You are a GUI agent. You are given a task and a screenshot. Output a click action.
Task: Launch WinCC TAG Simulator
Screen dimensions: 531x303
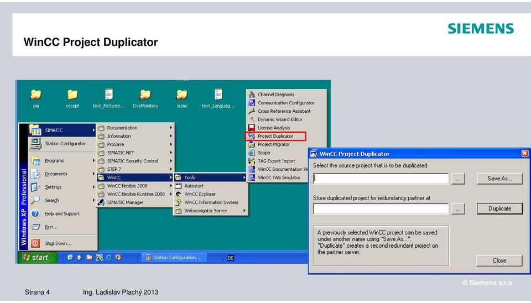tap(278, 177)
